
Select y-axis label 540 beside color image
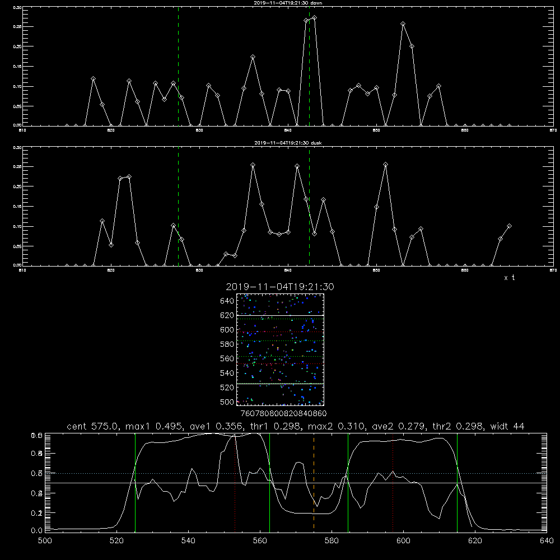[227, 373]
